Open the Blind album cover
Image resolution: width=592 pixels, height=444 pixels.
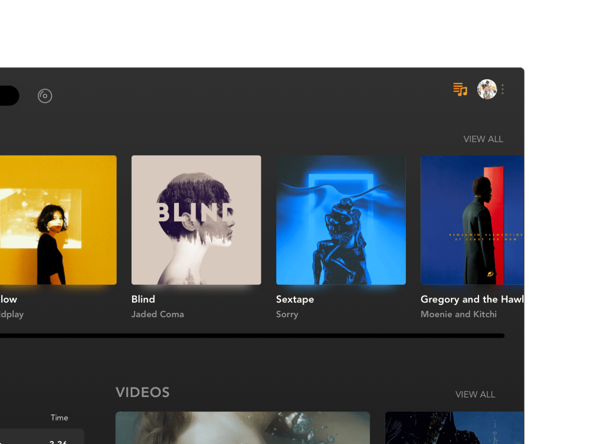click(196, 220)
